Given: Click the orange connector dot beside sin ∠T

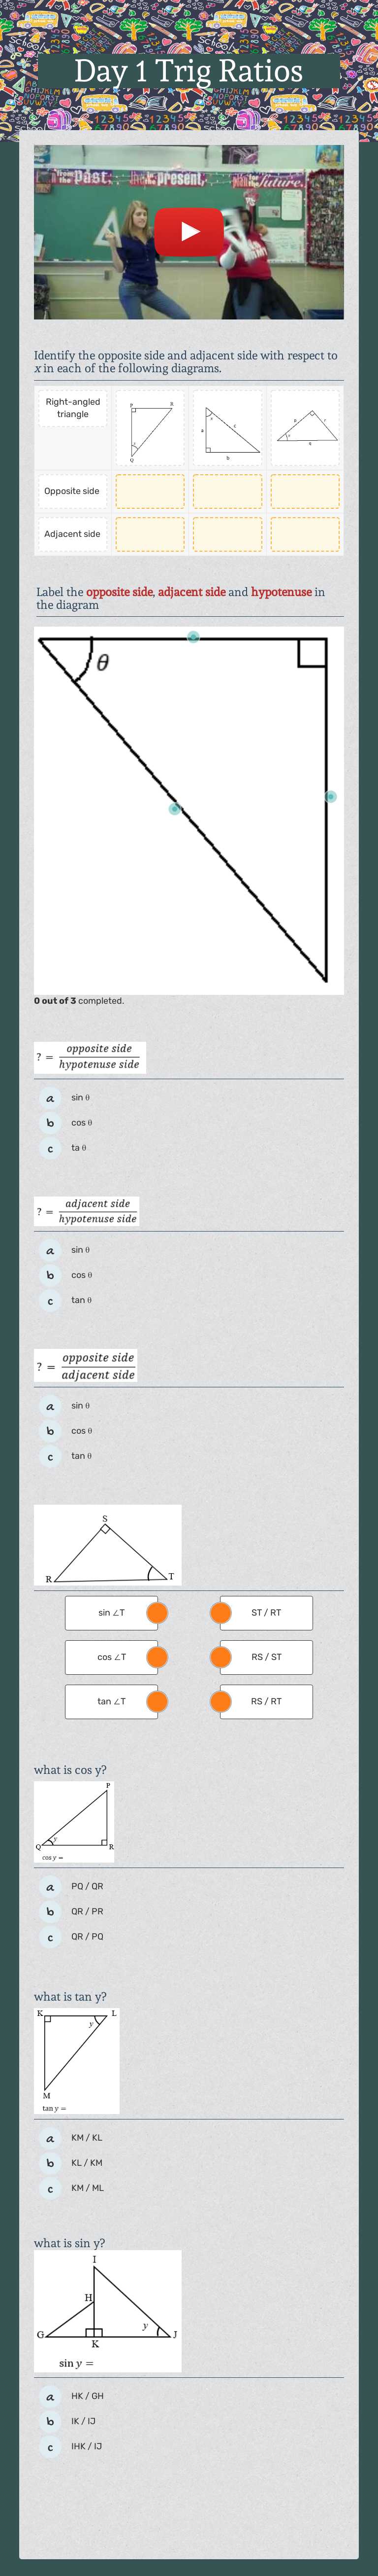Looking at the screenshot, I should pyautogui.click(x=157, y=1612).
